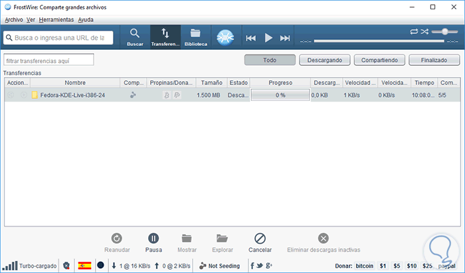Sort by Estado column header
This screenshot has width=465, height=273.
[x=238, y=83]
